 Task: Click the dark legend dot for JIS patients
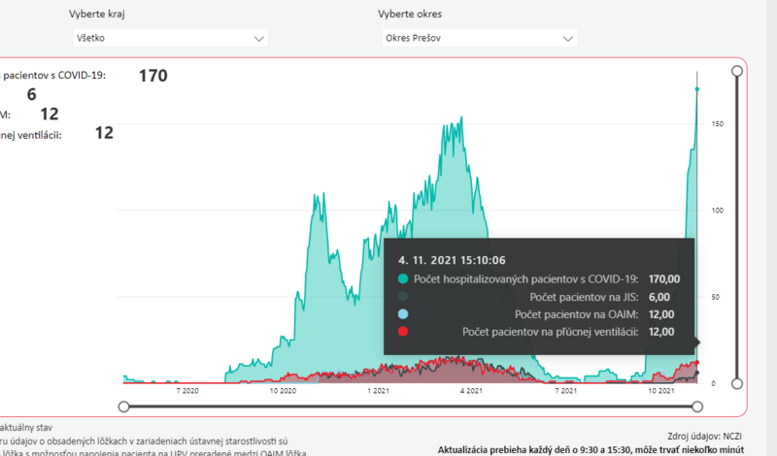click(x=403, y=297)
